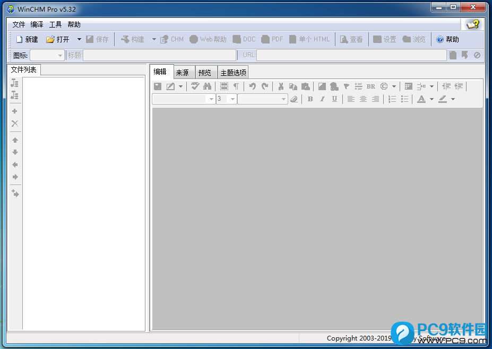Switch to the 主题选项 tab
492x349 pixels.
(x=233, y=73)
